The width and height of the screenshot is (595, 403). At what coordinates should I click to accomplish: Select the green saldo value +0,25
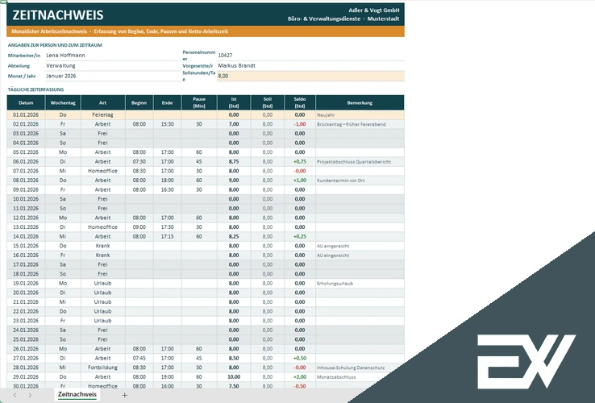[300, 236]
